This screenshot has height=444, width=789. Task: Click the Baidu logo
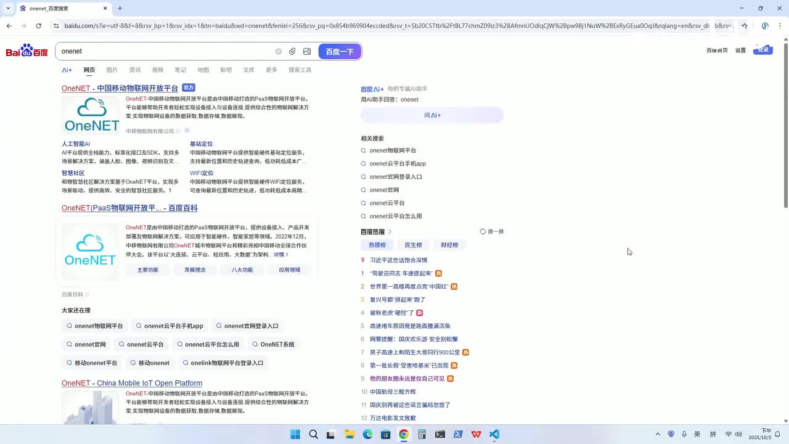[x=27, y=51]
